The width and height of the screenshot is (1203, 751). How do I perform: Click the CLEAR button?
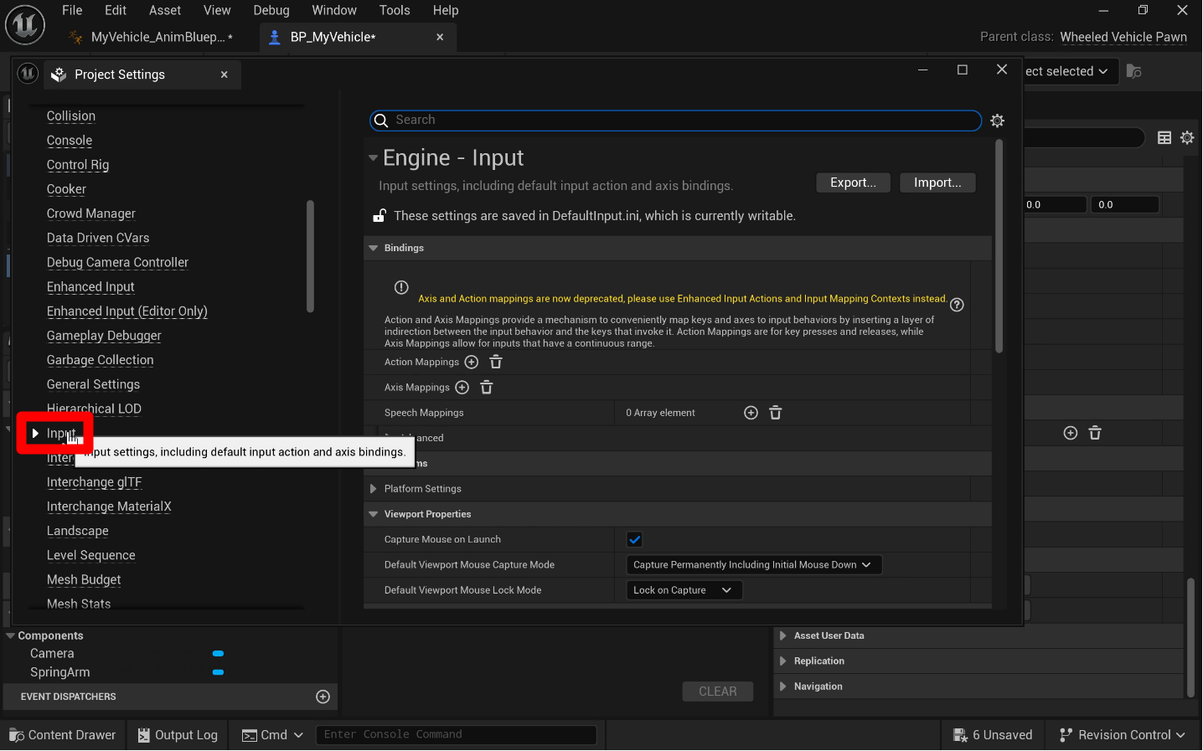pyautogui.click(x=718, y=692)
